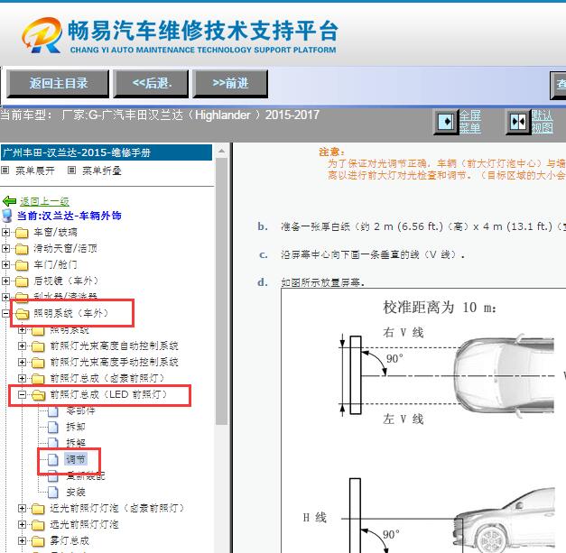The image size is (566, 553).
Task: Click the 滑动天窗/活顶 folder icon
Action: tap(22, 249)
